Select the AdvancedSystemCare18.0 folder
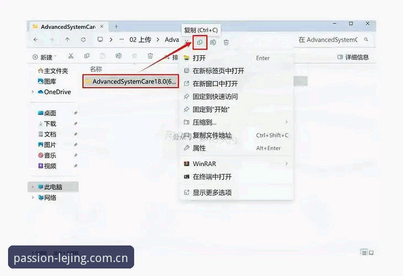This screenshot has height=276, width=403. tap(130, 81)
